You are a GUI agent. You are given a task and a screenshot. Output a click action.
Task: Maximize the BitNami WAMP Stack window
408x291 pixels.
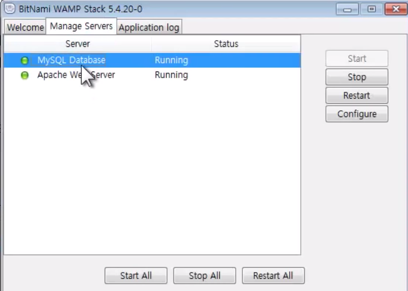point(371,9)
